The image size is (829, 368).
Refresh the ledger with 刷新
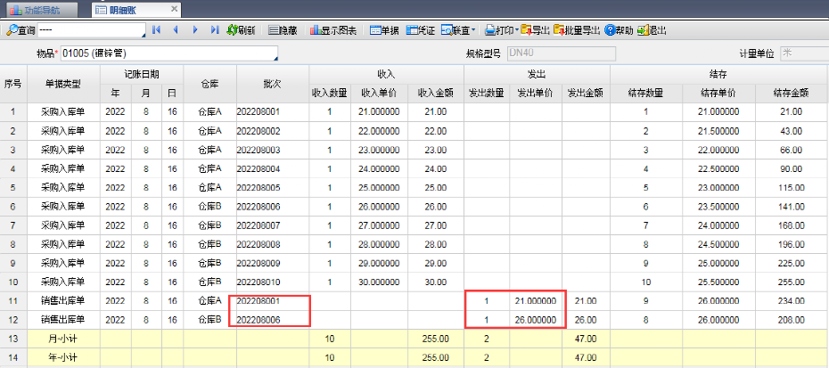[241, 30]
